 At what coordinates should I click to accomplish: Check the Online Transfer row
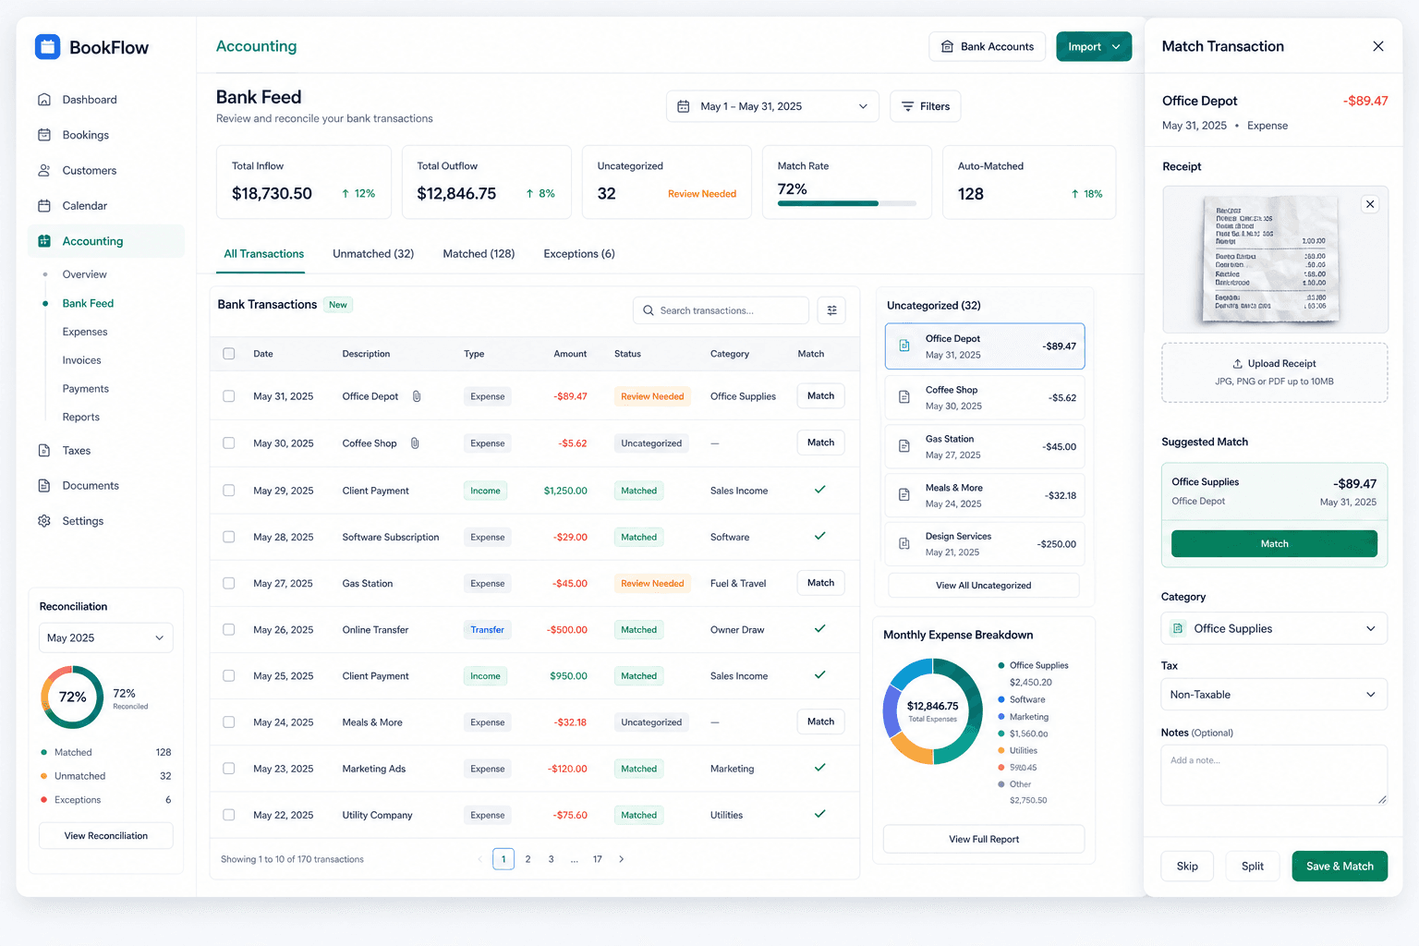pos(229,630)
